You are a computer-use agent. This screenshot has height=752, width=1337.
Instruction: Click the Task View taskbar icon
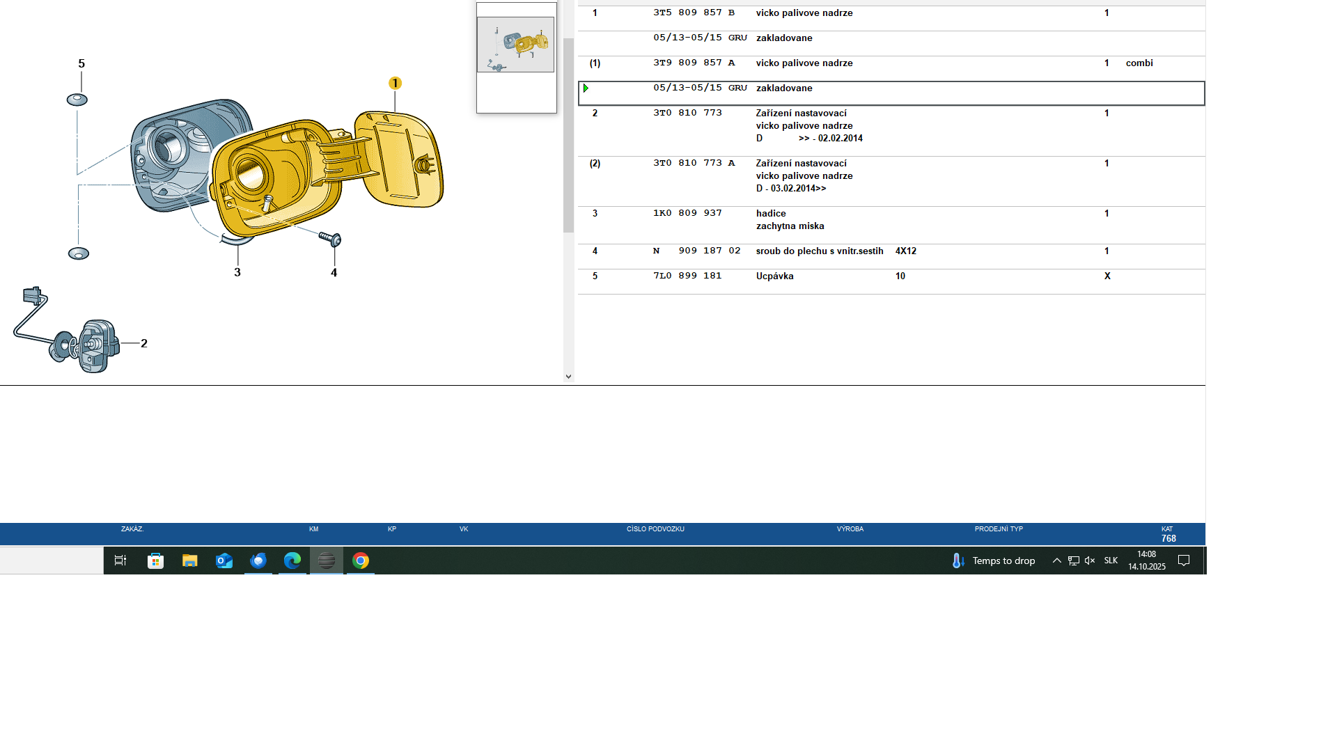pyautogui.click(x=120, y=561)
